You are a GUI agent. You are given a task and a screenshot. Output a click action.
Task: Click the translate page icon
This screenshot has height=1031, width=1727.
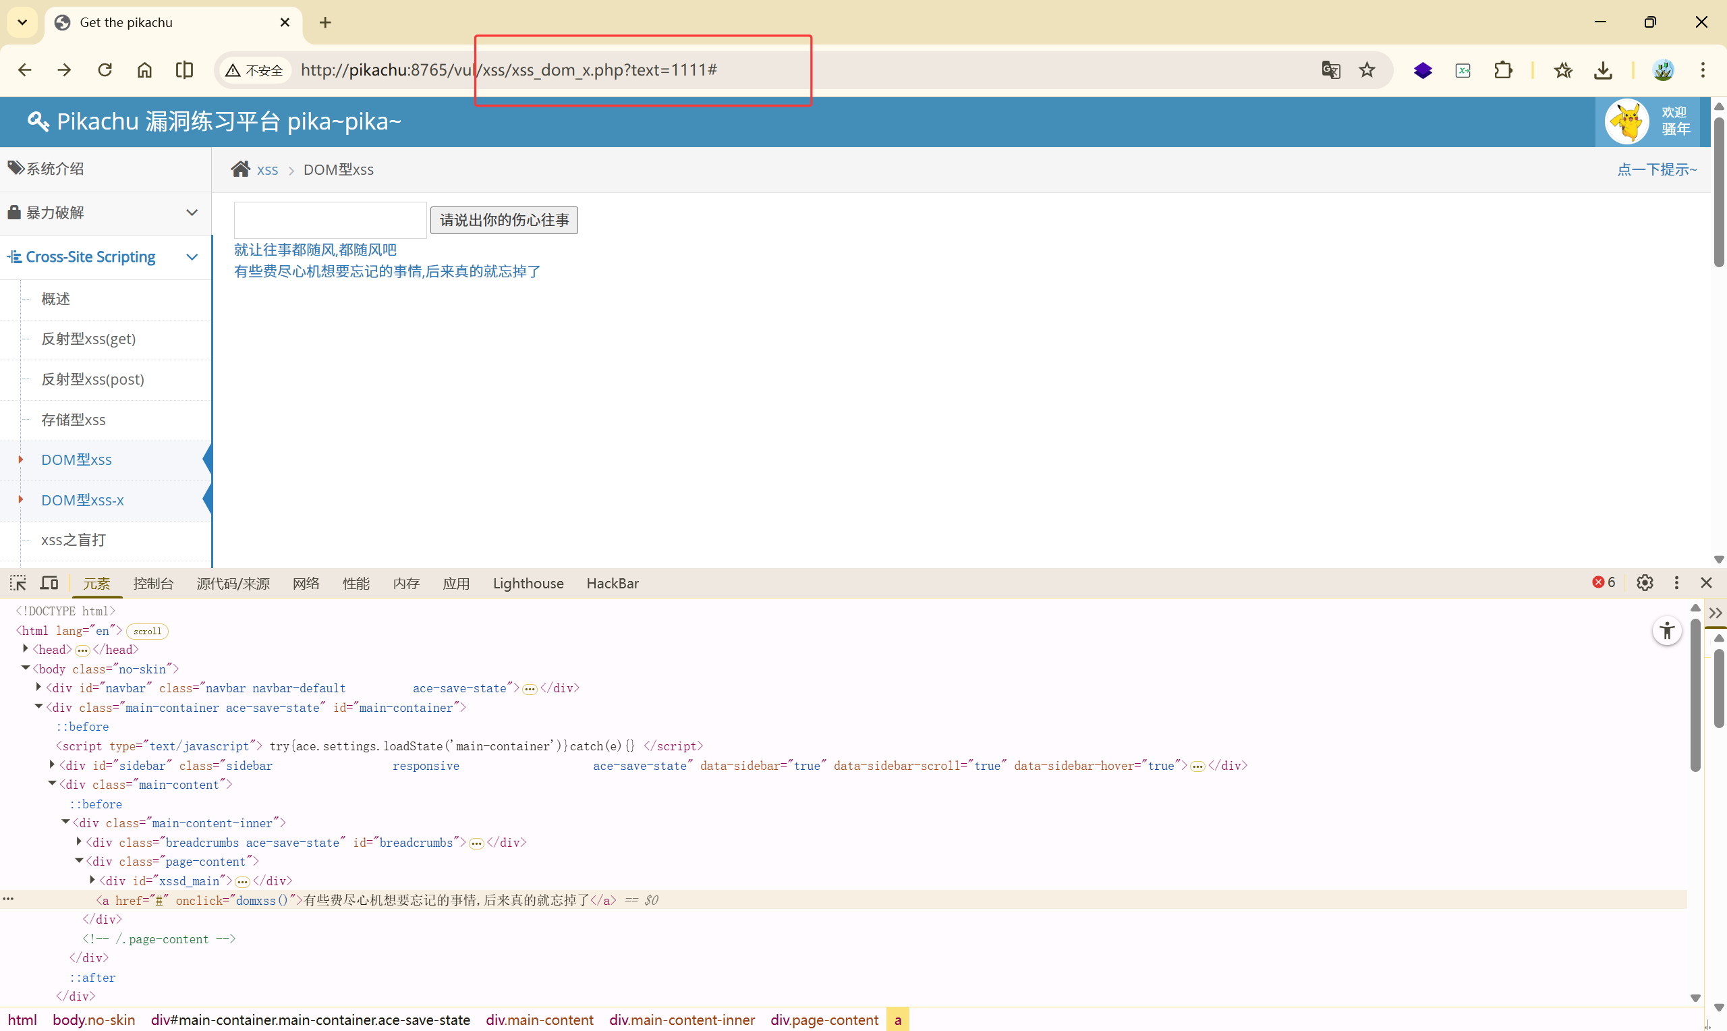[1330, 69]
